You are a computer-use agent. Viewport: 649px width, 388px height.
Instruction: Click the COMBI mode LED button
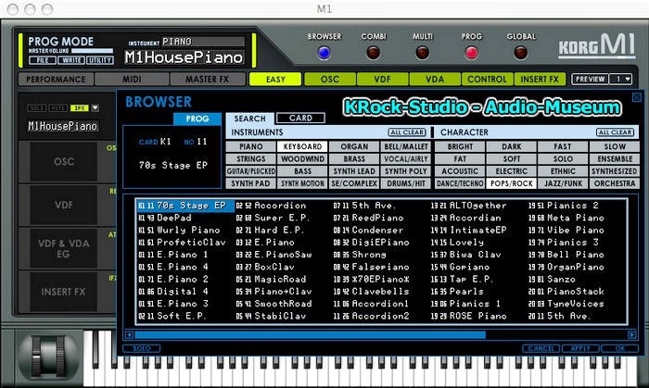[373, 53]
